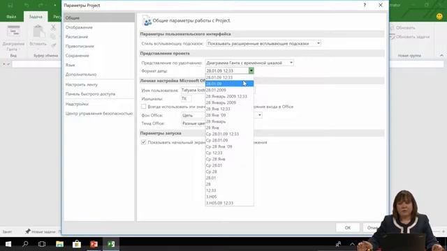
Task: Choose highlighted format 28.01.09
Action: click(x=229, y=84)
